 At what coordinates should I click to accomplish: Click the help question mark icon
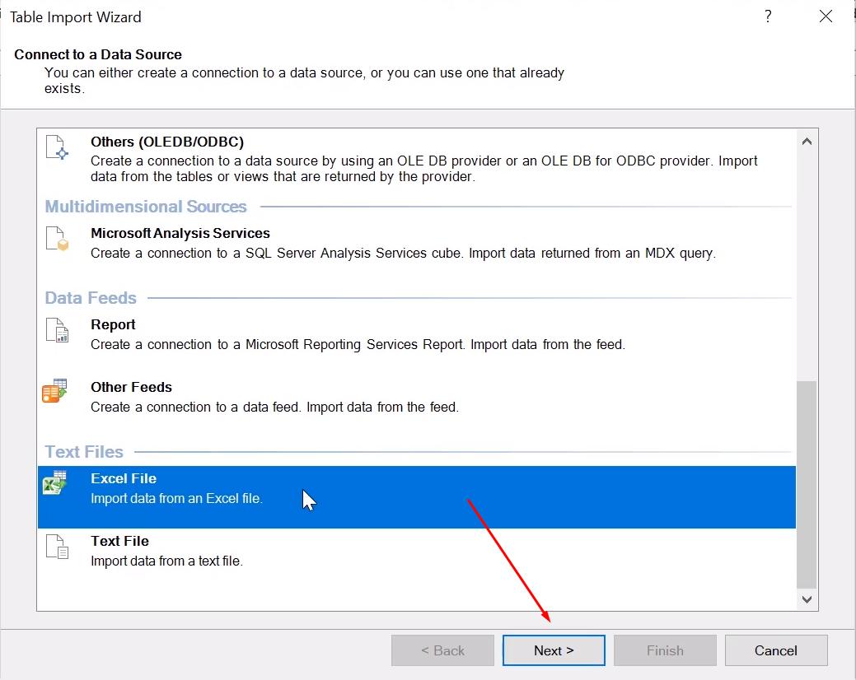768,16
